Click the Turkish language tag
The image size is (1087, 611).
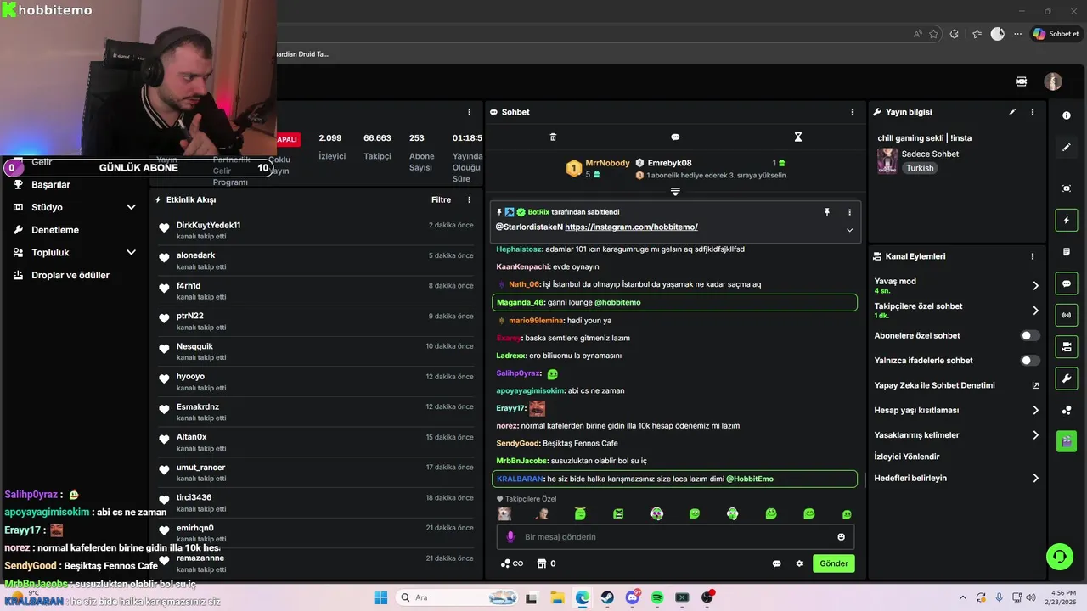click(x=920, y=168)
